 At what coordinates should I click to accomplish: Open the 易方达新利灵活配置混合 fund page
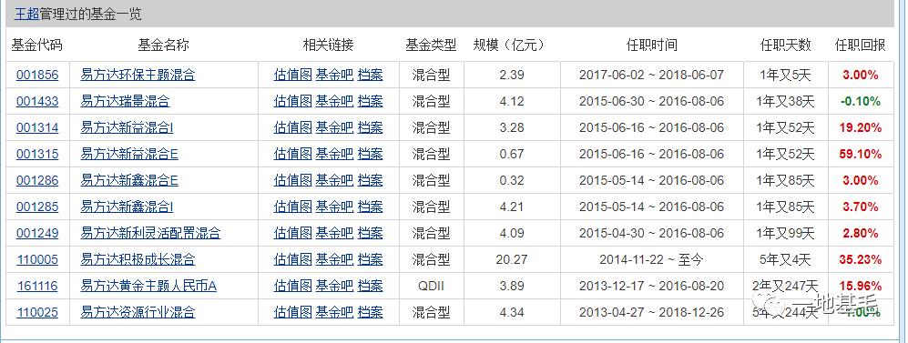point(150,233)
